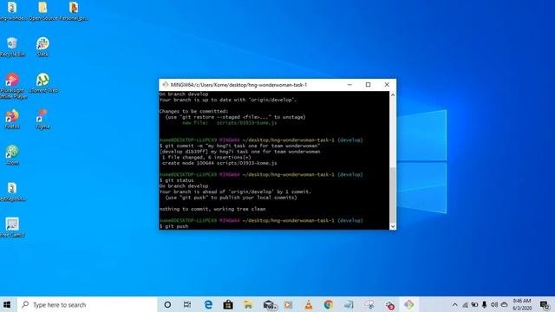This screenshot has height=312, width=555.
Task: Click the 'git push' command line
Action: [x=173, y=226]
